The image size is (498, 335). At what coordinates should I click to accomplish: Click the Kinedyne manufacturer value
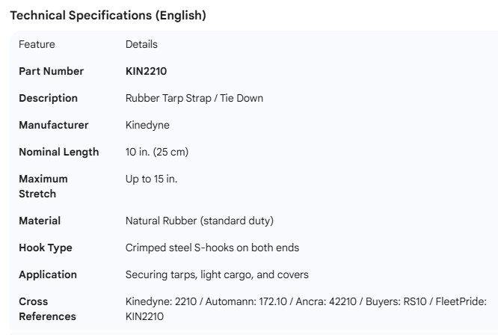[x=147, y=125]
